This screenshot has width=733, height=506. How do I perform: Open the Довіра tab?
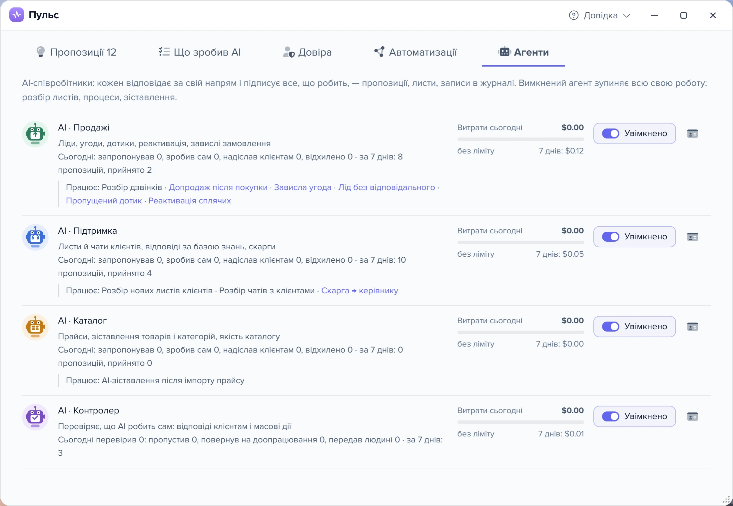pyautogui.click(x=307, y=52)
